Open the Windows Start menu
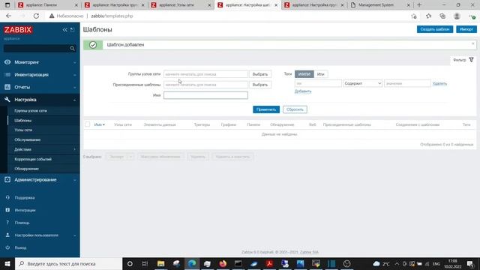The height and width of the screenshot is (270, 480). point(7,263)
